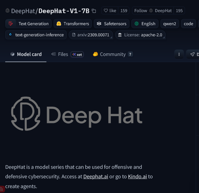Copy the model name with the copy icon
The height and width of the screenshot is (193, 199).
[94, 11]
